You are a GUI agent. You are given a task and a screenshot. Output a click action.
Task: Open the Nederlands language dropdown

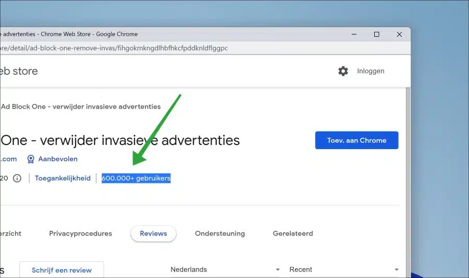tap(226, 269)
